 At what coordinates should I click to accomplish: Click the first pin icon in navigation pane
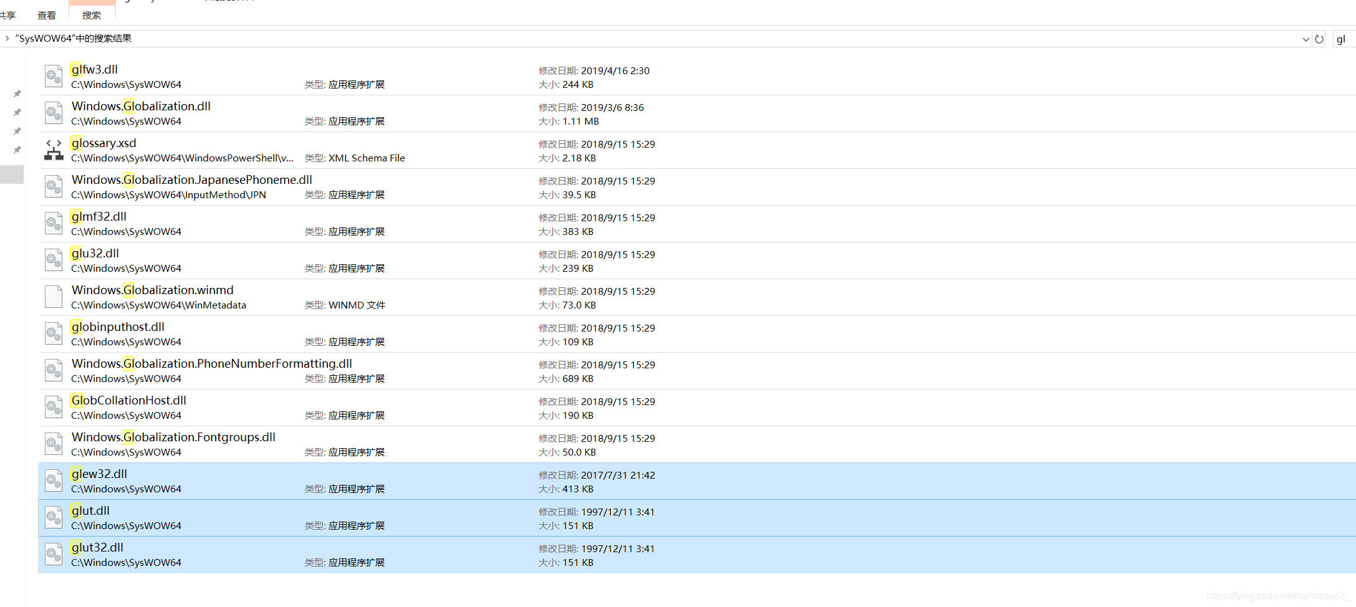pos(17,93)
